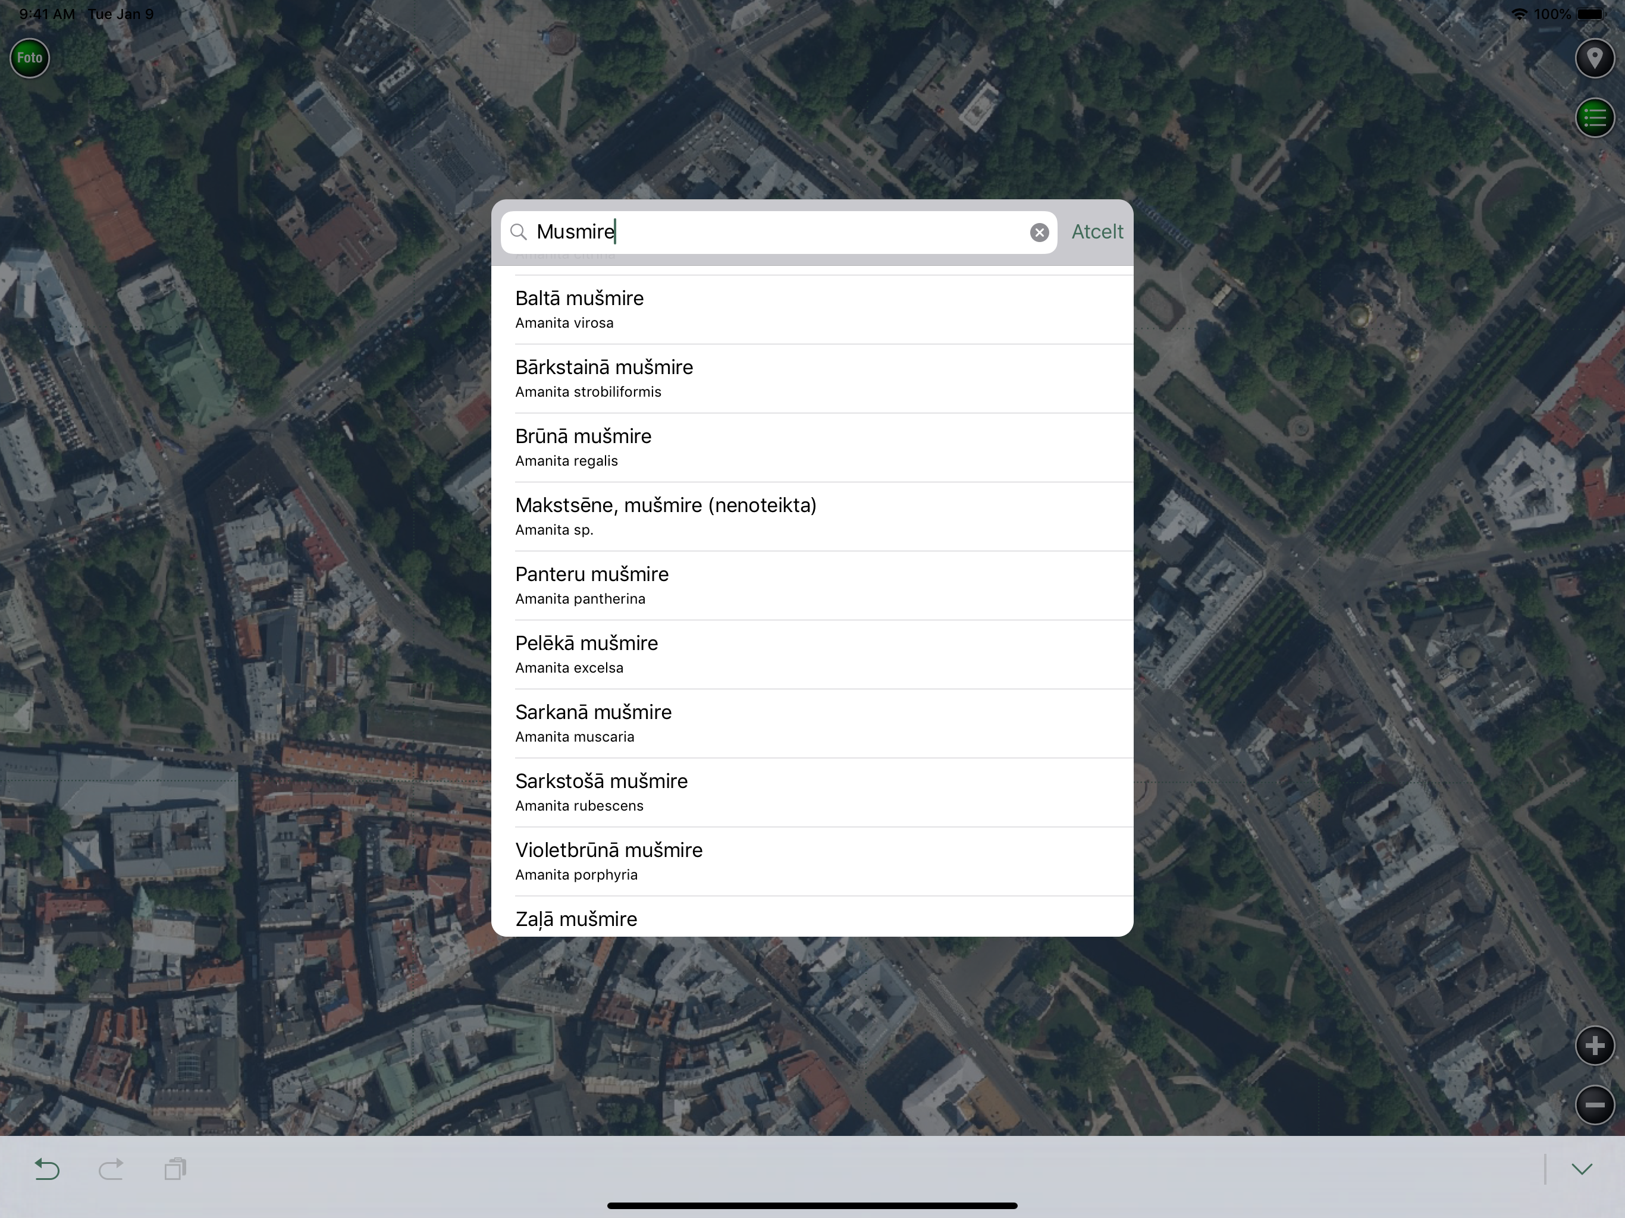Tap the 9:41 AM clock
The image size is (1625, 1218).
point(47,14)
